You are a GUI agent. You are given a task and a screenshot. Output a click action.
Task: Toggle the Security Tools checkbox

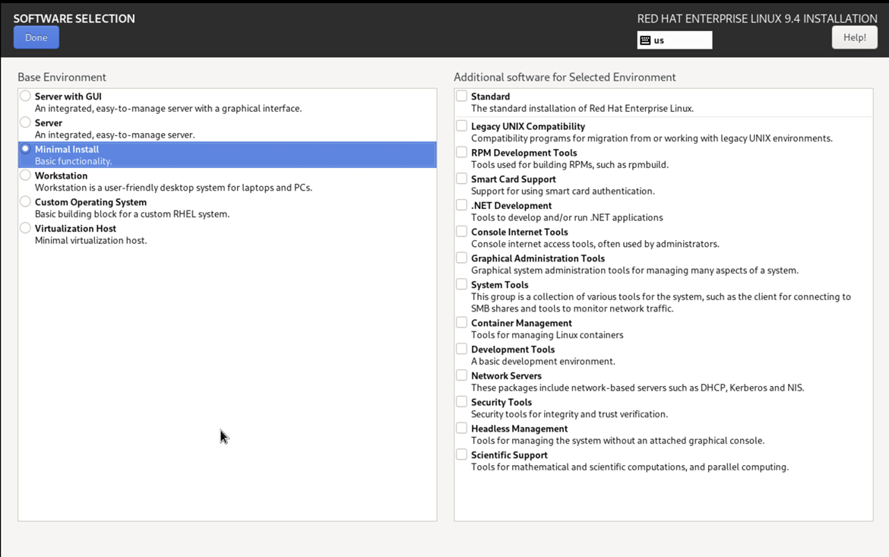click(461, 401)
